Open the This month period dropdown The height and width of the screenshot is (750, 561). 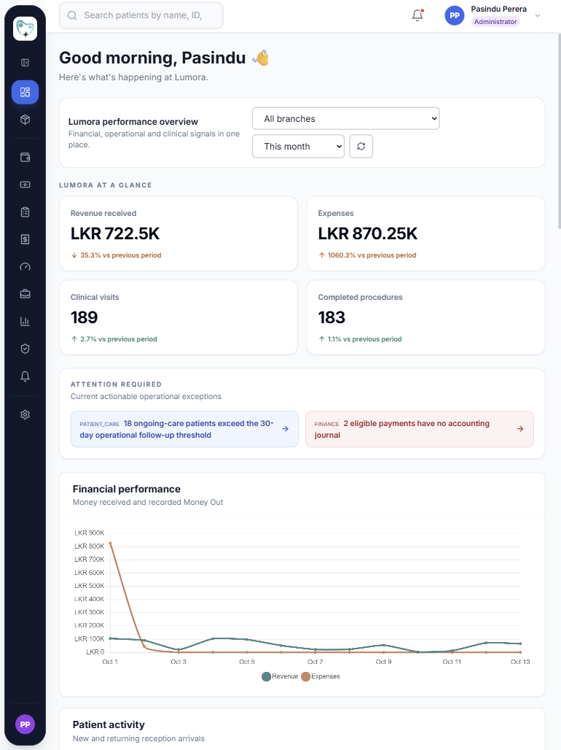pos(298,147)
